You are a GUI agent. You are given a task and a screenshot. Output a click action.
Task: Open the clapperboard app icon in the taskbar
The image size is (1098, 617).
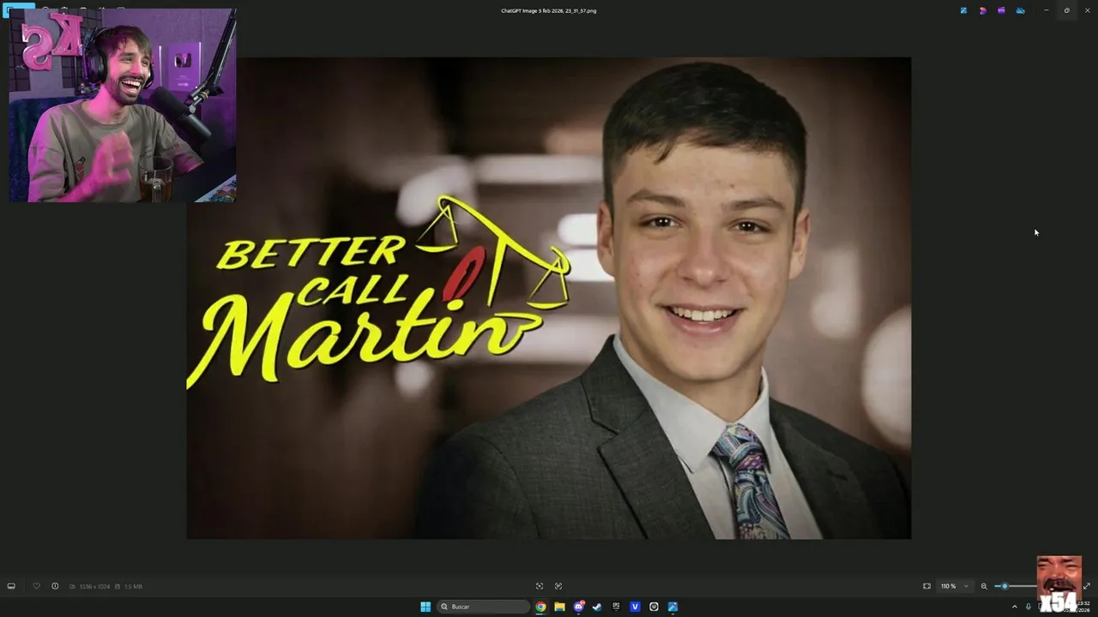click(616, 607)
